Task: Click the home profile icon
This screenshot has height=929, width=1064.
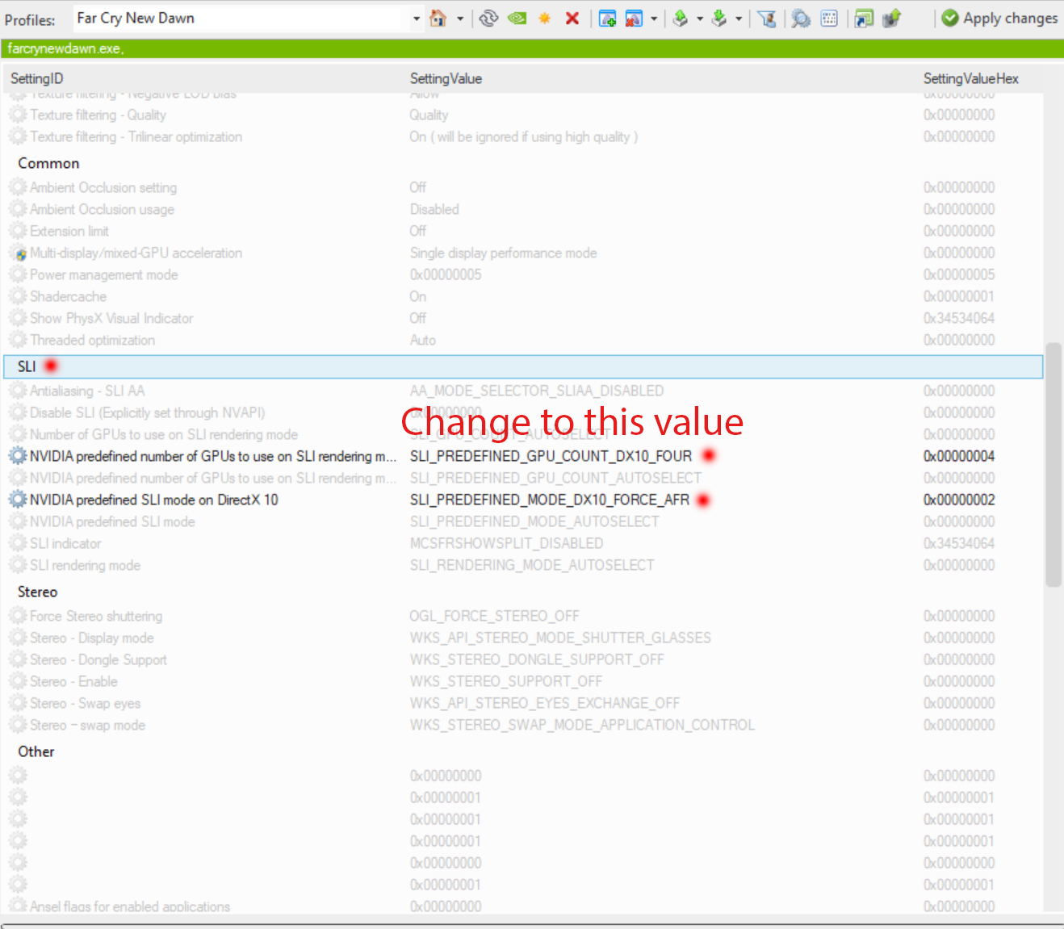Action: tap(438, 18)
